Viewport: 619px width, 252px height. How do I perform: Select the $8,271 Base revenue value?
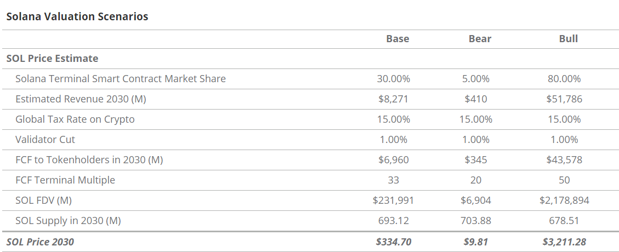point(393,99)
